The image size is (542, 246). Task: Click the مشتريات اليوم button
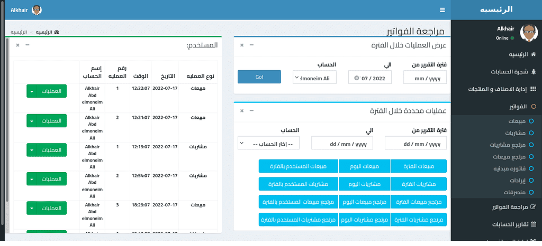pyautogui.click(x=365, y=184)
